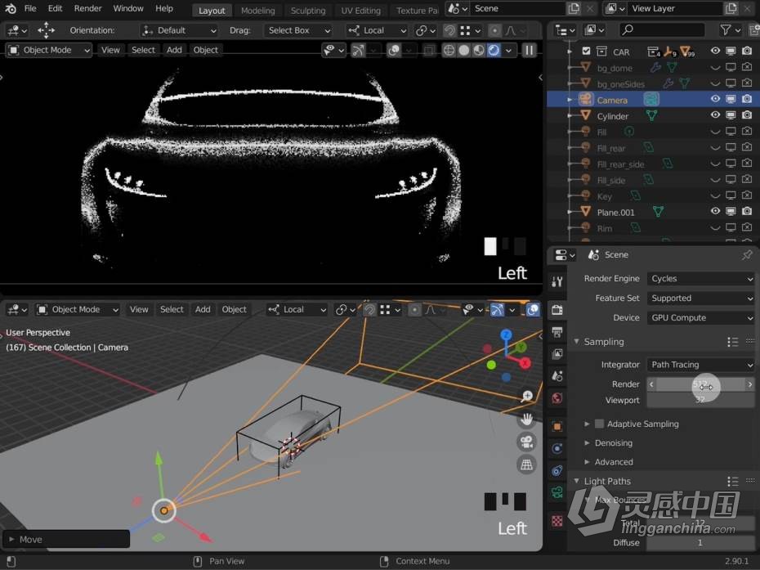Open the top viewport Object menu
760x570 pixels.
tap(205, 50)
